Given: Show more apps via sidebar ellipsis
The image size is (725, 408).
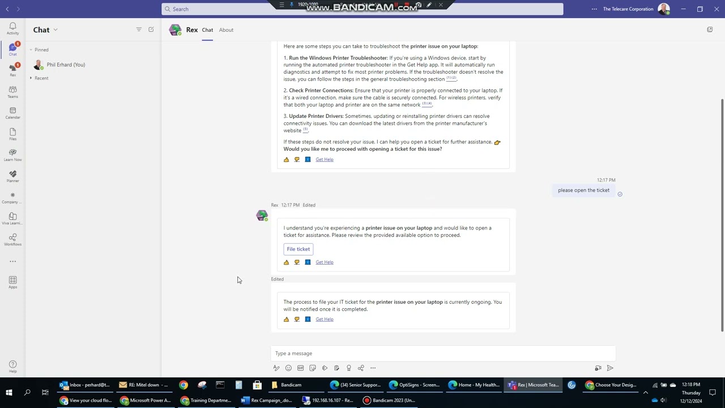Looking at the screenshot, I should pyautogui.click(x=12, y=261).
